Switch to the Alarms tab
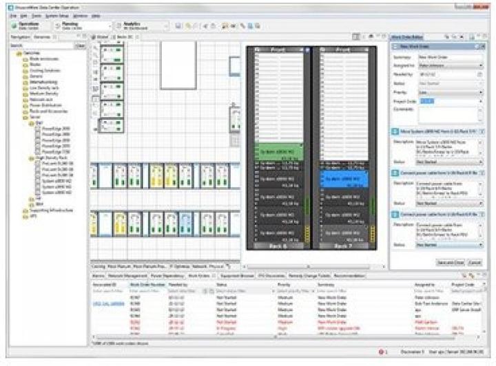This screenshot has width=496, height=366. click(98, 276)
